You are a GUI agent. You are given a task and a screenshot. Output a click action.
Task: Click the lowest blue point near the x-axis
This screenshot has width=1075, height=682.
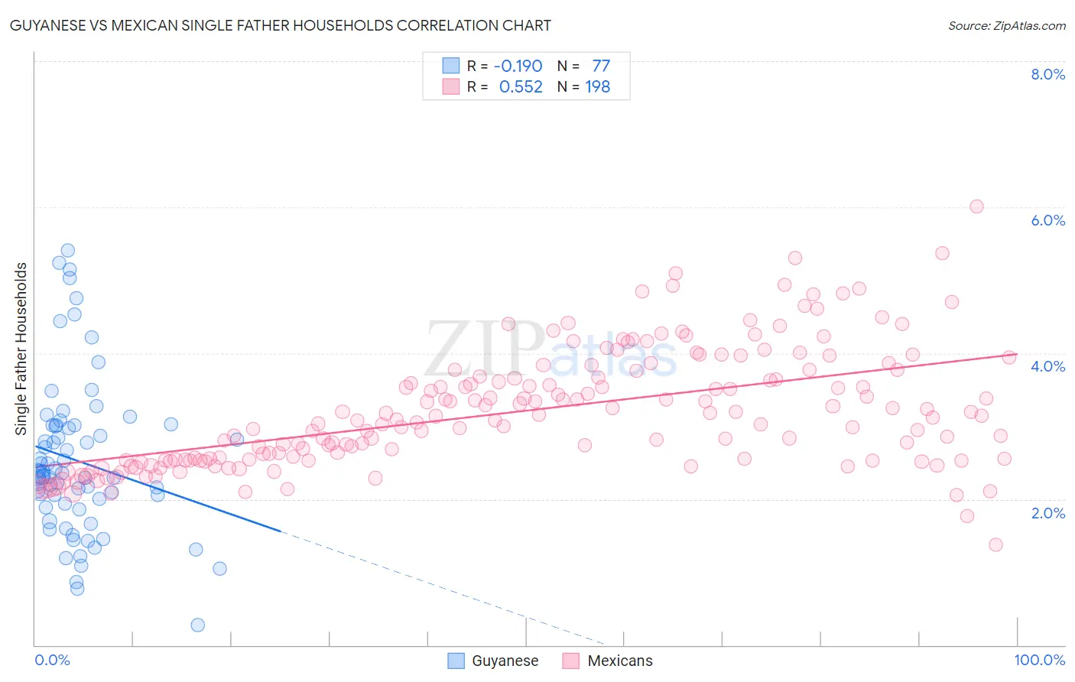(x=198, y=625)
